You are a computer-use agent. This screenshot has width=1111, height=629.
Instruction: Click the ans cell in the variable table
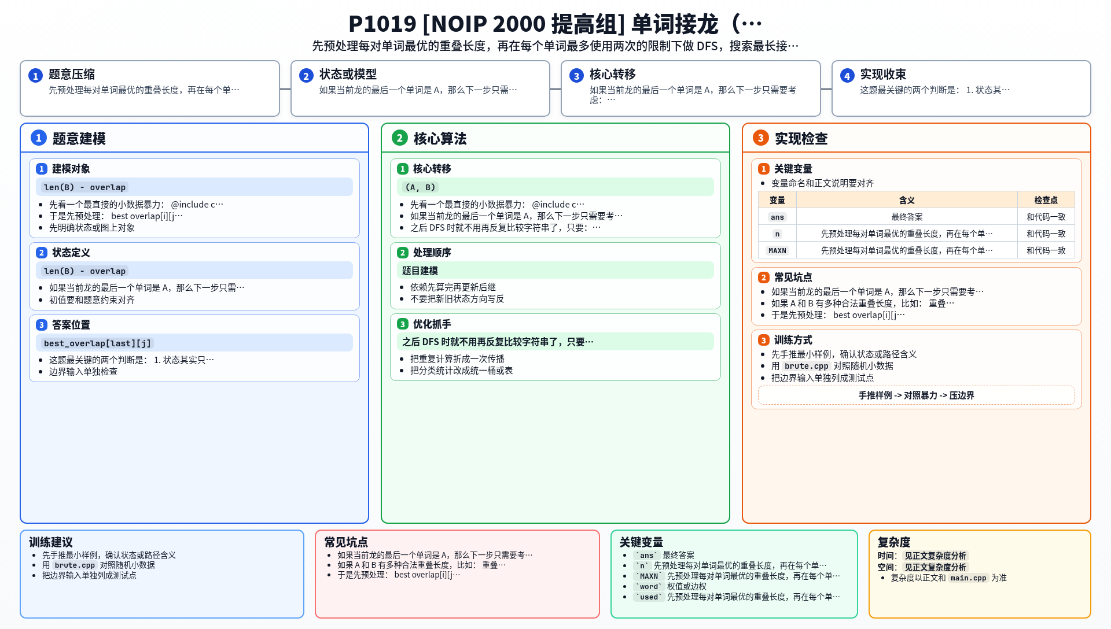pyautogui.click(x=777, y=217)
